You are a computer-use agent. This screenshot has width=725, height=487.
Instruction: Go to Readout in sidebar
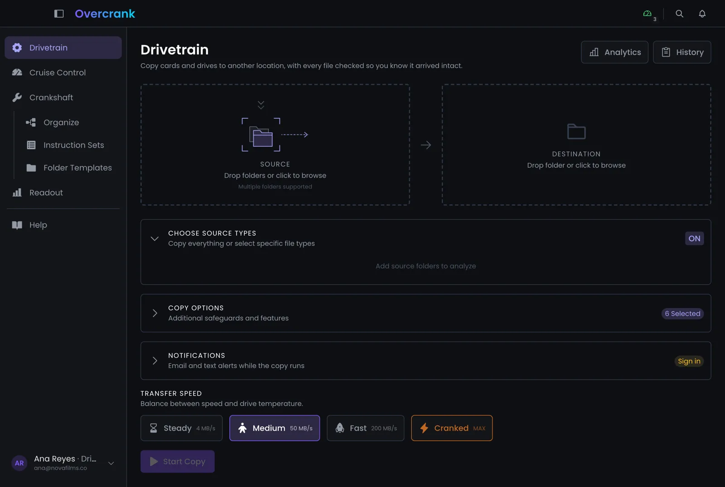point(63,193)
